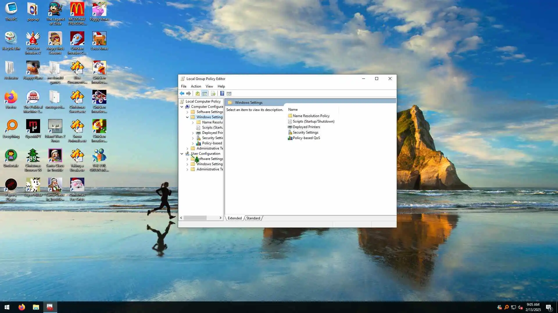The width and height of the screenshot is (558, 313).
Task: Open the Action menu
Action: tap(196, 86)
